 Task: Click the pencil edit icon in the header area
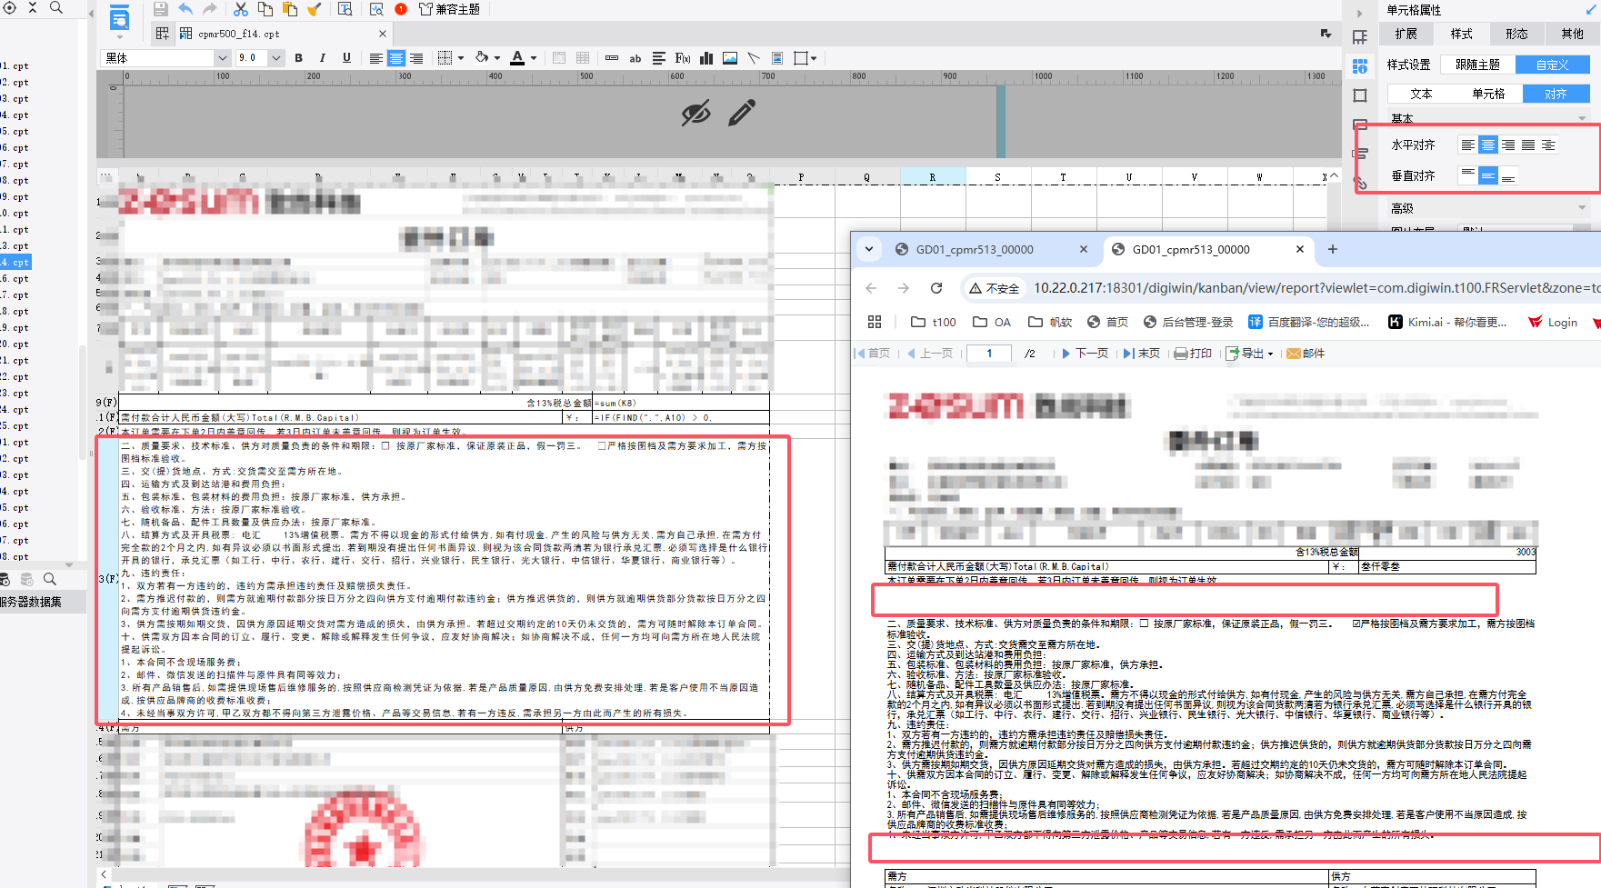click(742, 114)
